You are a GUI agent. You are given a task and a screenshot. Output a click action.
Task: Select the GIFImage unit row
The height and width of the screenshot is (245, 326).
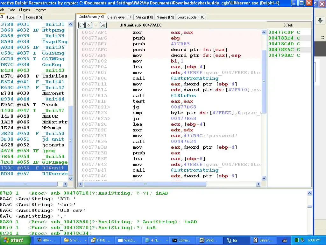point(34,162)
